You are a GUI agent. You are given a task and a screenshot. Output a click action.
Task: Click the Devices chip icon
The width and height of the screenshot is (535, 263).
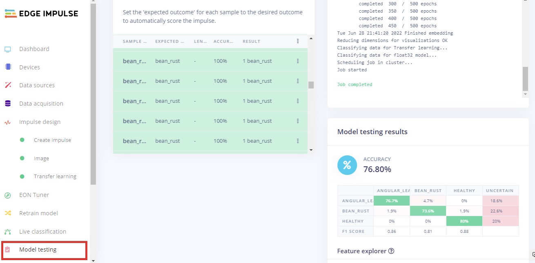(x=8, y=67)
